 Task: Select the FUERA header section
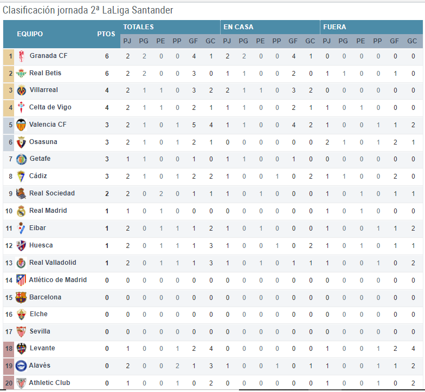point(334,27)
